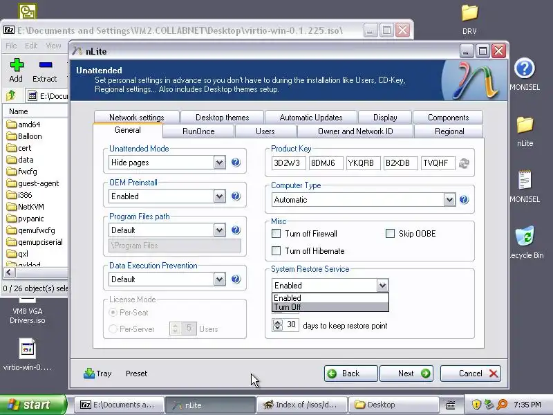
Task: Click the help icon beside Unattended Mode
Action: pyautogui.click(x=236, y=163)
